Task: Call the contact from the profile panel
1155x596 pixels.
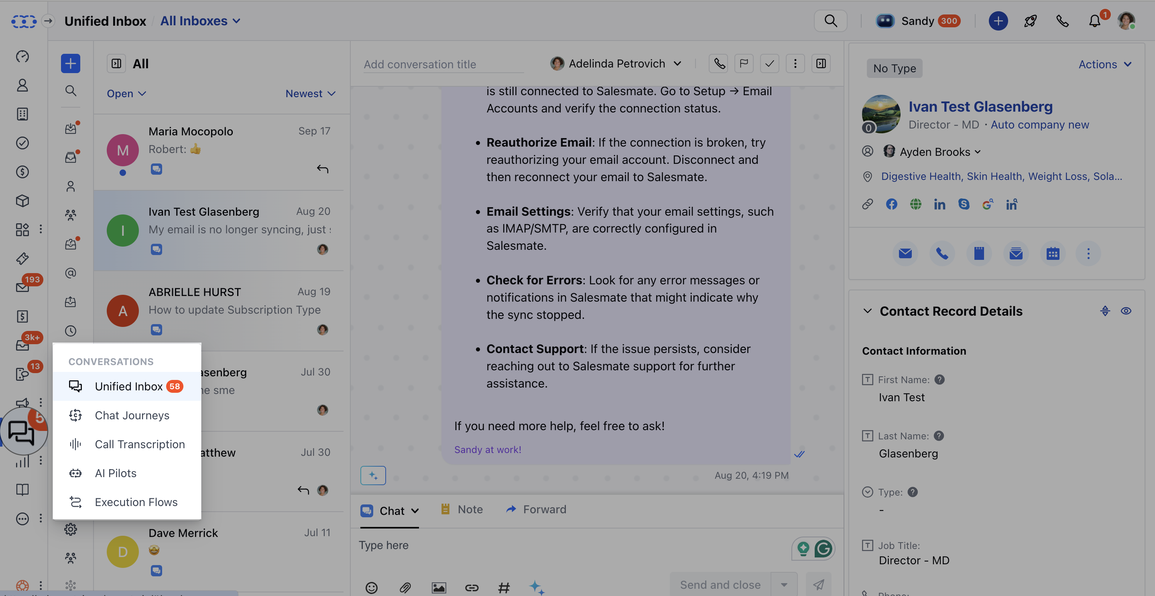Action: (x=942, y=253)
